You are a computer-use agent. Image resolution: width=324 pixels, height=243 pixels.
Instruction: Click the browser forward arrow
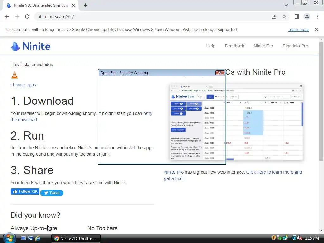[17, 16]
